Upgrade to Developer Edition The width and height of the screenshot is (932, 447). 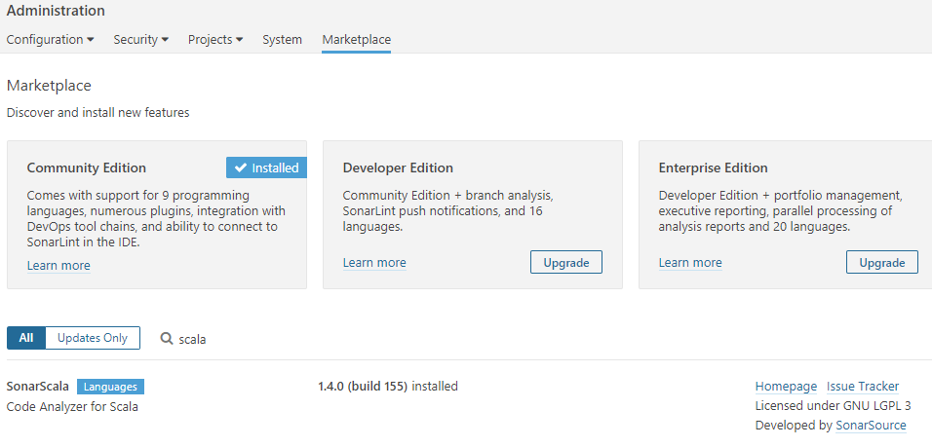[x=565, y=262]
